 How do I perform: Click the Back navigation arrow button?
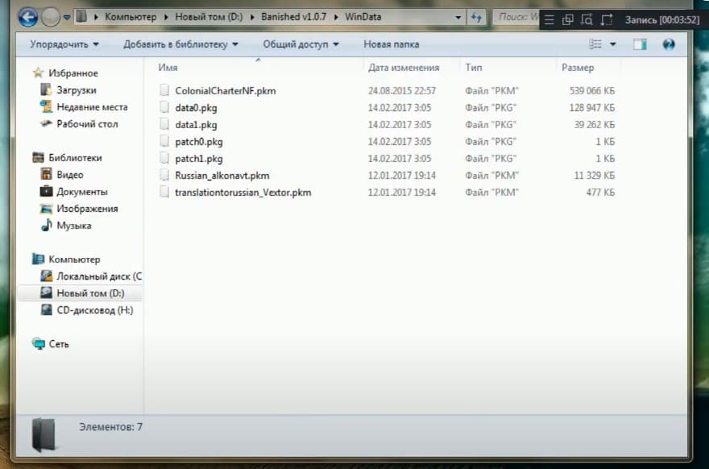tap(27, 16)
